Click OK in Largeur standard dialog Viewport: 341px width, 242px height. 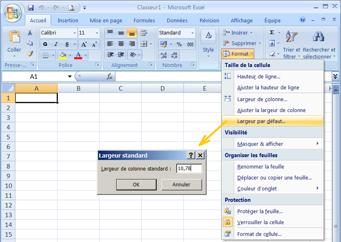pos(136,184)
